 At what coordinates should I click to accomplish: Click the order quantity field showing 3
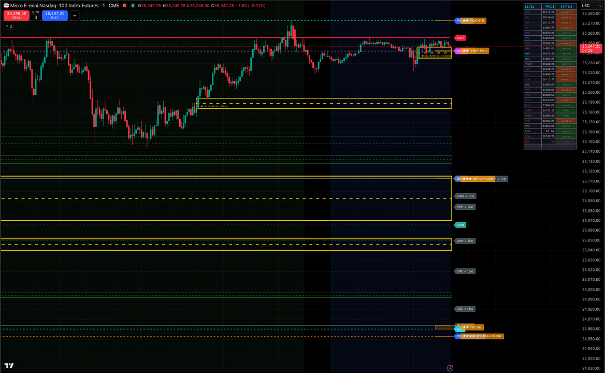point(35,17)
